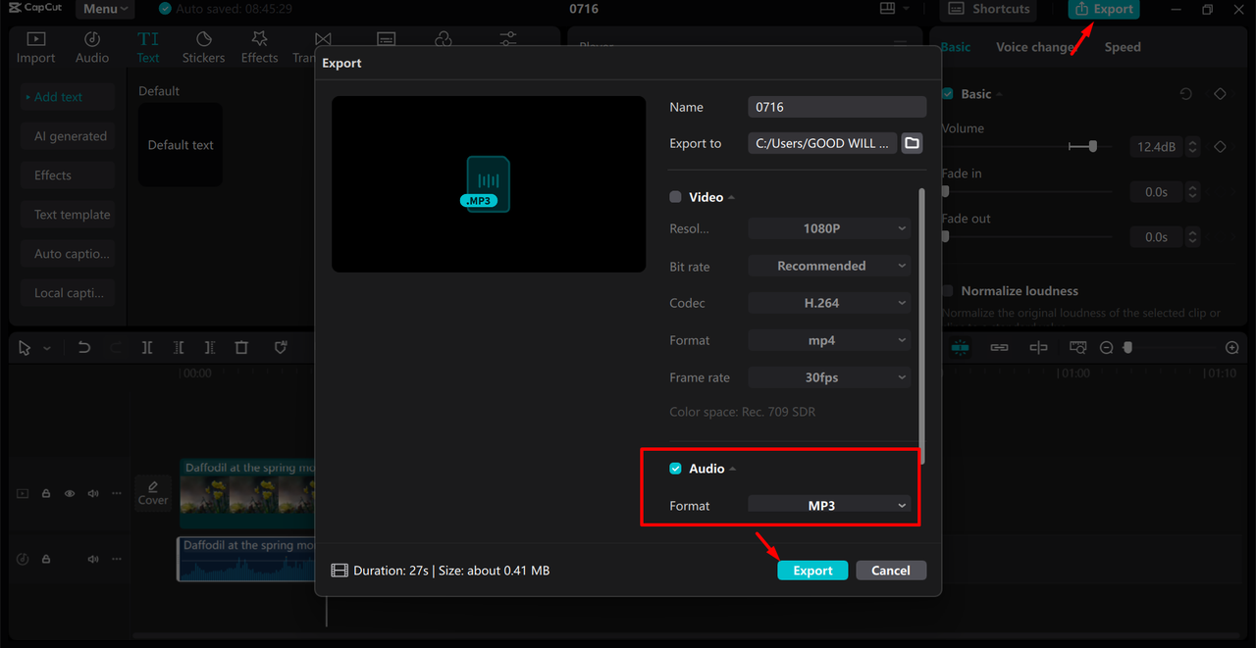Open the Local captions section
The width and height of the screenshot is (1256, 648).
[x=68, y=293]
